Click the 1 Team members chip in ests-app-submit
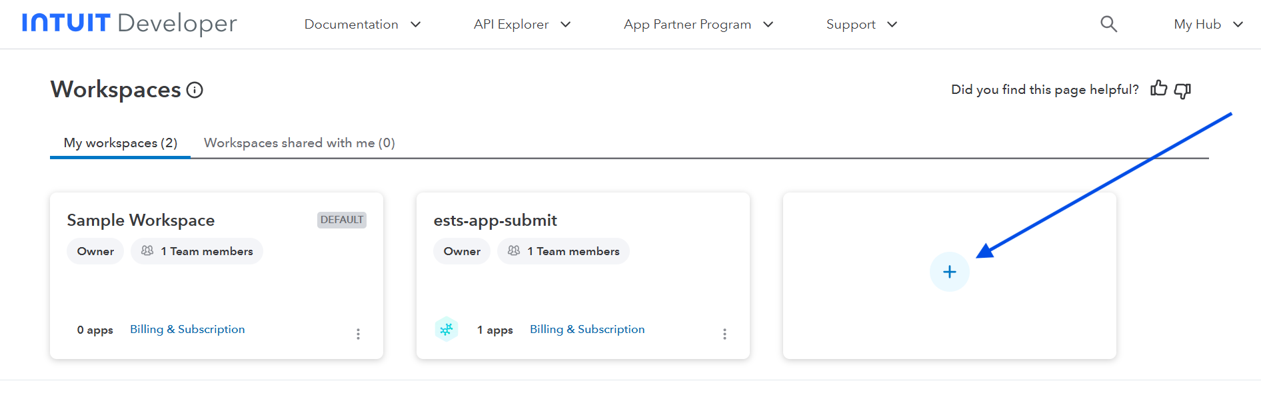Viewport: 1261px width, 395px height. tap(563, 251)
